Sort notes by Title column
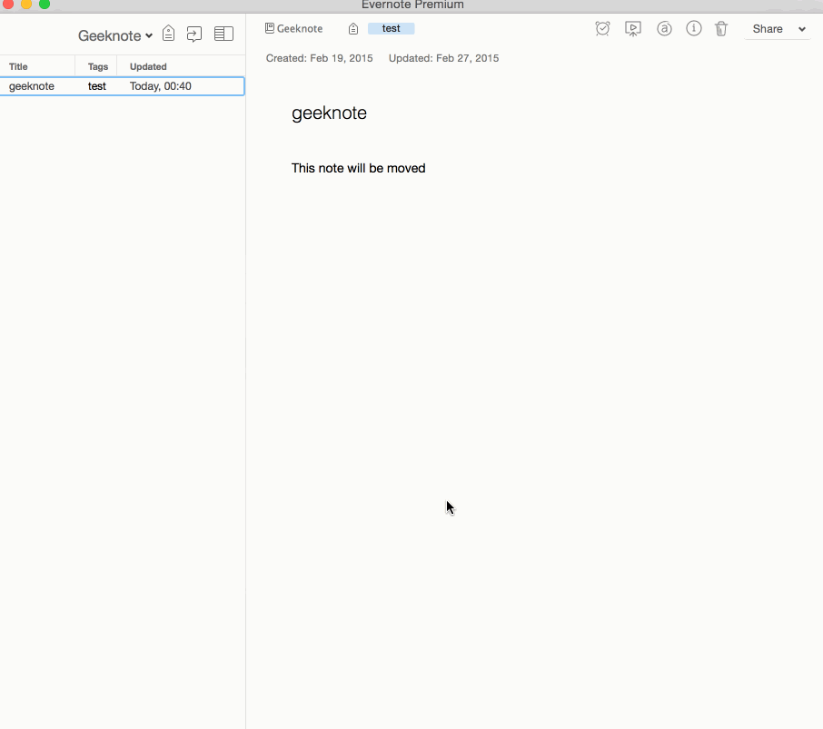Screen dimensions: 823x729 [x=18, y=66]
